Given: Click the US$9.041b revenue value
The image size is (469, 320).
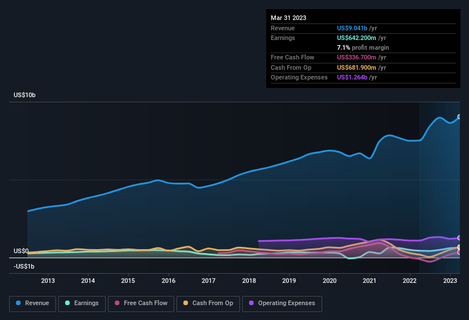Looking at the screenshot, I should (x=352, y=28).
